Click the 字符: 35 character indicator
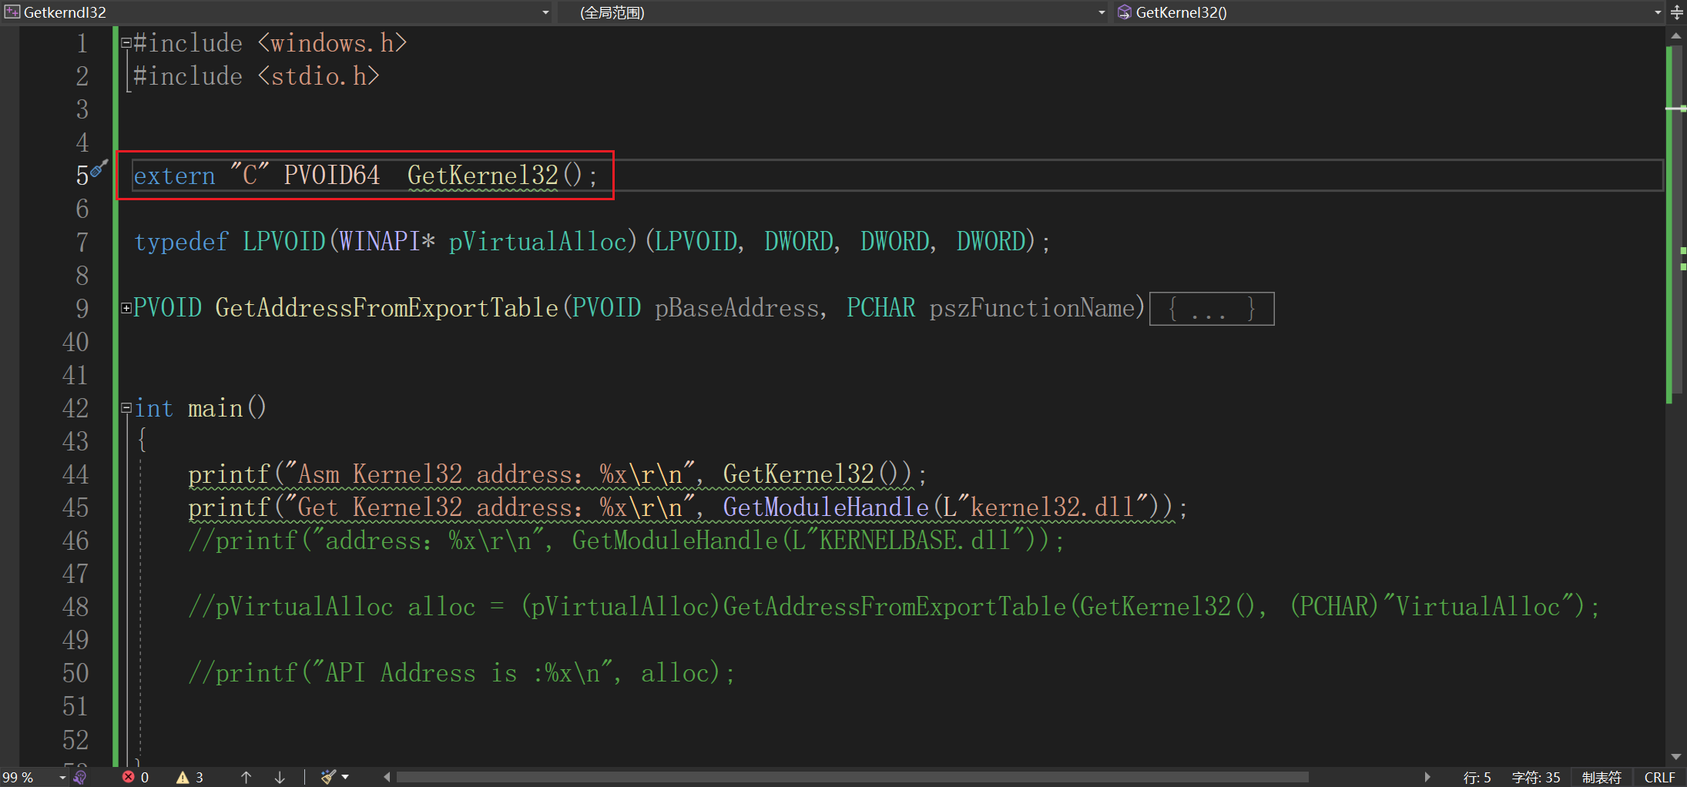 click(1536, 777)
